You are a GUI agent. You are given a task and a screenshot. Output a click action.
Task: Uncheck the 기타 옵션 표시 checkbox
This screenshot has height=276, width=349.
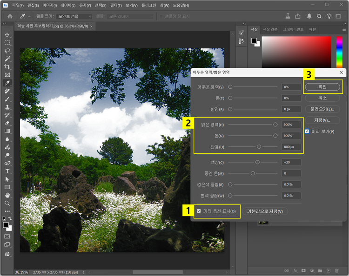pyautogui.click(x=199, y=211)
